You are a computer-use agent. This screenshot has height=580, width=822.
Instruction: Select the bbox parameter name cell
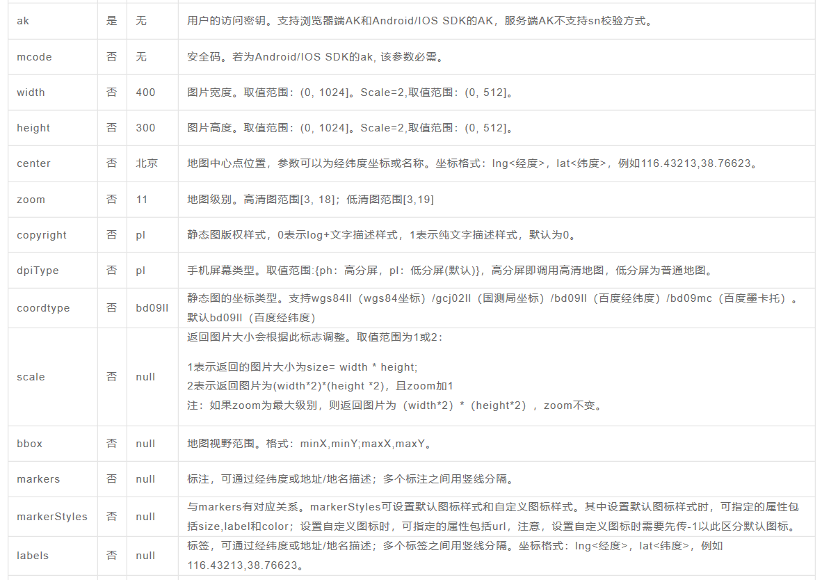(27, 443)
